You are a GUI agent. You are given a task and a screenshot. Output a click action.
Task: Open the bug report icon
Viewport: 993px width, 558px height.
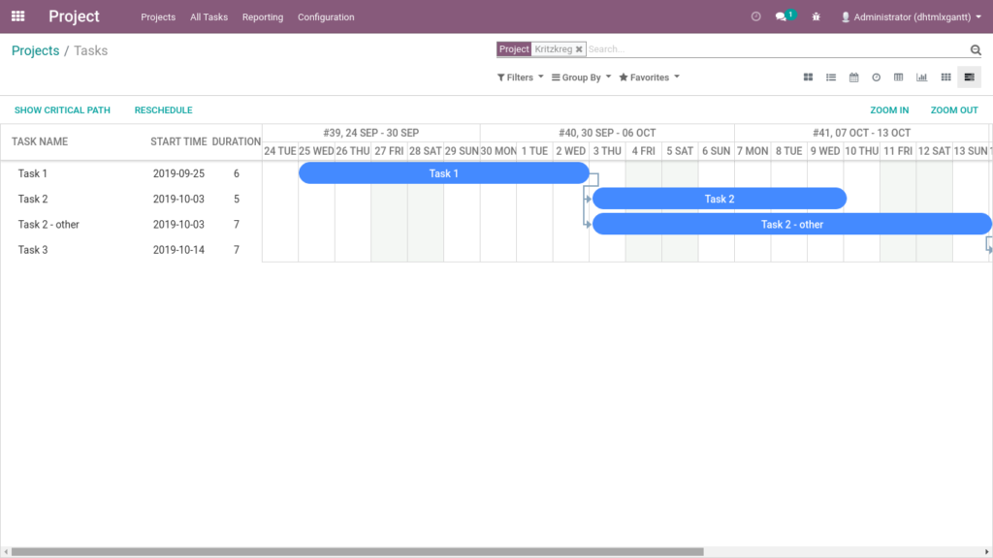click(816, 16)
